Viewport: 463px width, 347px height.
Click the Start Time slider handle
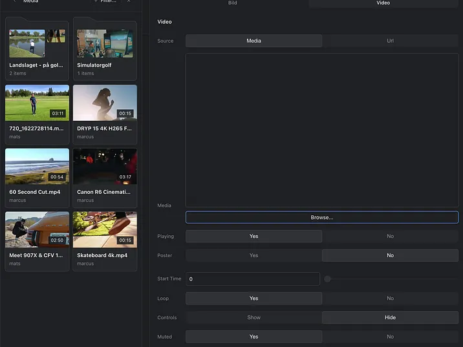click(x=328, y=279)
